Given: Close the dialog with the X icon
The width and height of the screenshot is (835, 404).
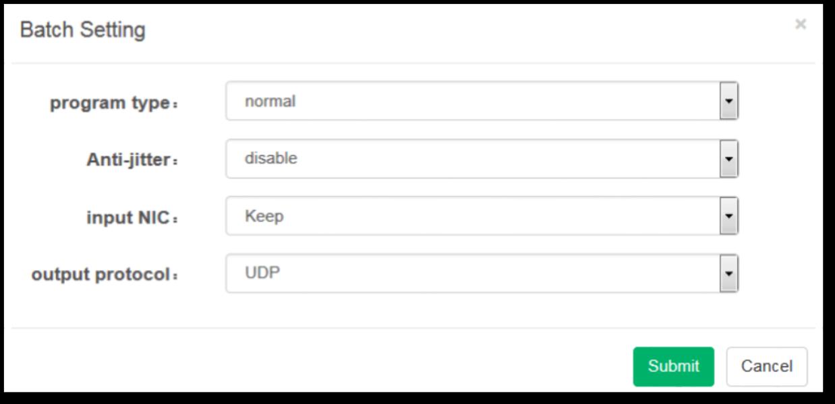Looking at the screenshot, I should point(801,24).
